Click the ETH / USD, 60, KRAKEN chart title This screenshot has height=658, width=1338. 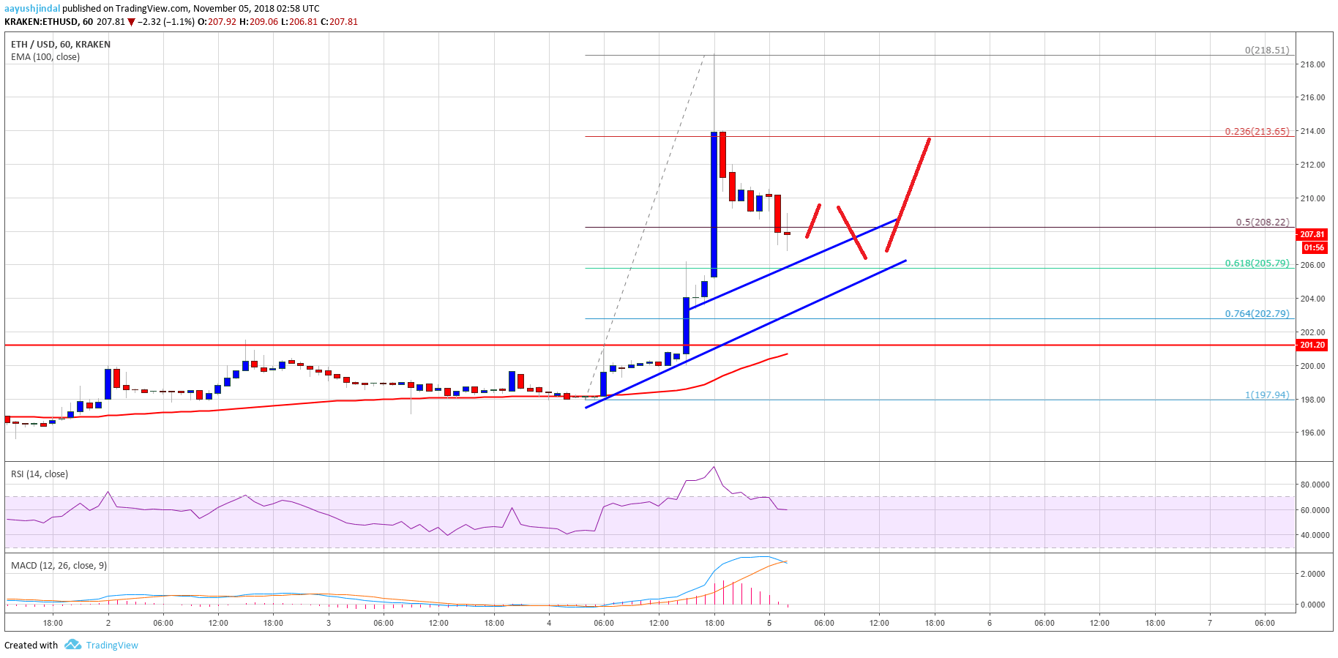[x=61, y=44]
